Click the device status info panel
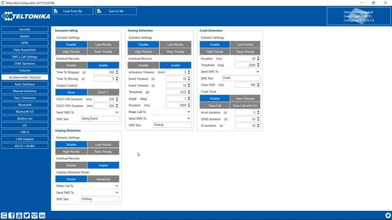Screen dimensions: 392x220 point(358,16)
